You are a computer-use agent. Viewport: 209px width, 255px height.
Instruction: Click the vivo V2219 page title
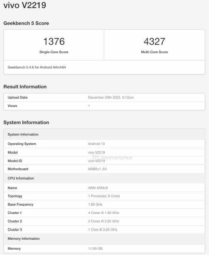point(25,5)
